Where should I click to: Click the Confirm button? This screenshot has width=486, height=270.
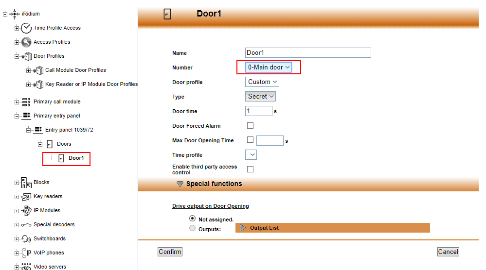coord(170,252)
